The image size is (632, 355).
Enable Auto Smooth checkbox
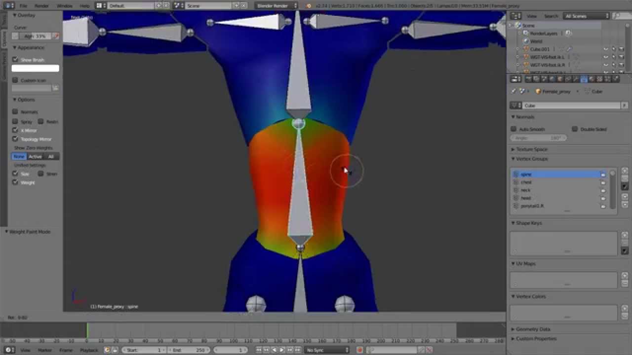[x=513, y=129]
